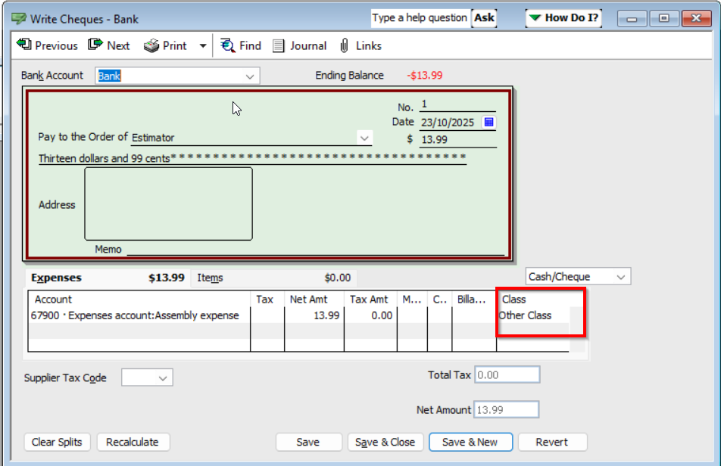
Task: Click the Tax column header
Action: pos(267,300)
